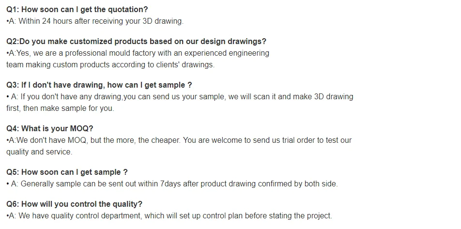Click the answer line 'We don't have MOQ'
The width and height of the screenshot is (461, 229).
[179, 140]
